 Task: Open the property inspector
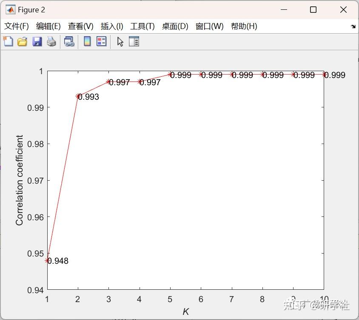coord(134,41)
